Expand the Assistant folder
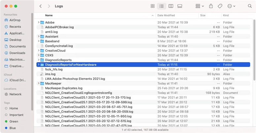The height and width of the screenshot is (133, 256). 39,36
